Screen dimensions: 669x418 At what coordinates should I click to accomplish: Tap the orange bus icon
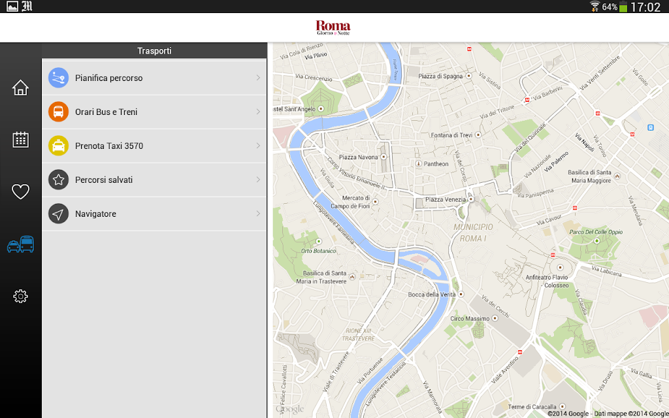click(58, 112)
